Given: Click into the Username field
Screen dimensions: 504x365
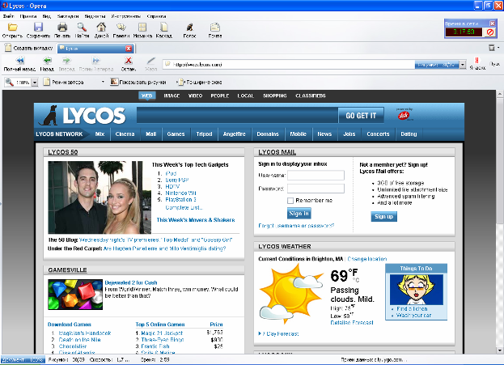Looking at the screenshot, I should (x=316, y=176).
